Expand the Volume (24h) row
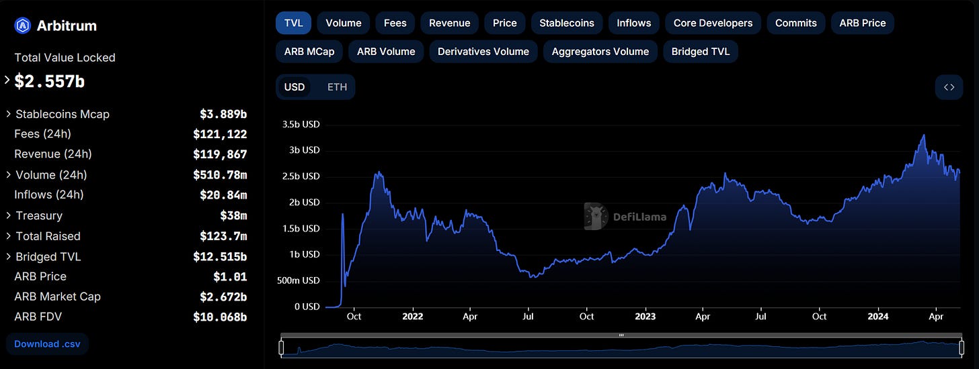The width and height of the screenshot is (979, 369). 8,174
